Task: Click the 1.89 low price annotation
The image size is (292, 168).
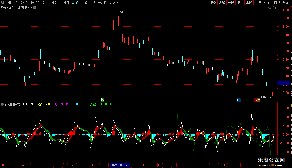Action: (264, 97)
